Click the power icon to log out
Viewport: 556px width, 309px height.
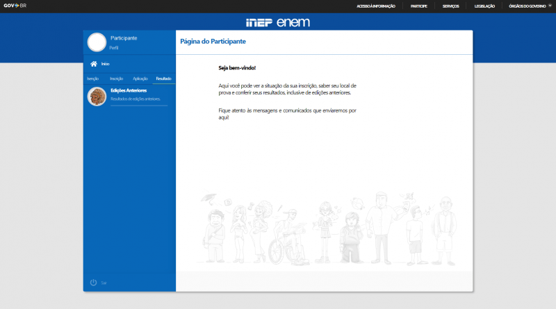click(93, 283)
